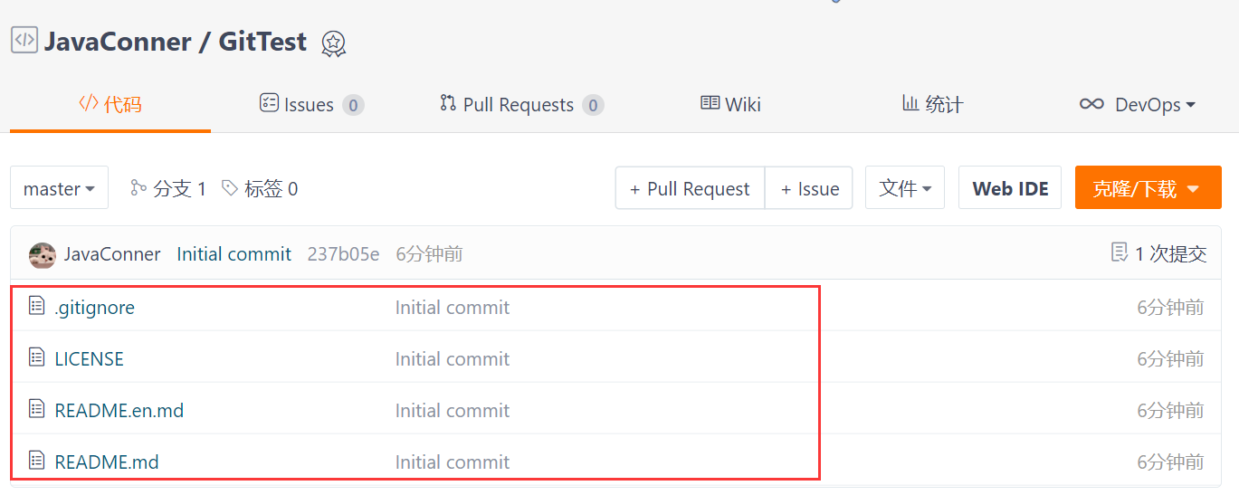This screenshot has height=495, width=1239.
Task: Open commit 237b05e hash link
Action: [x=343, y=254]
